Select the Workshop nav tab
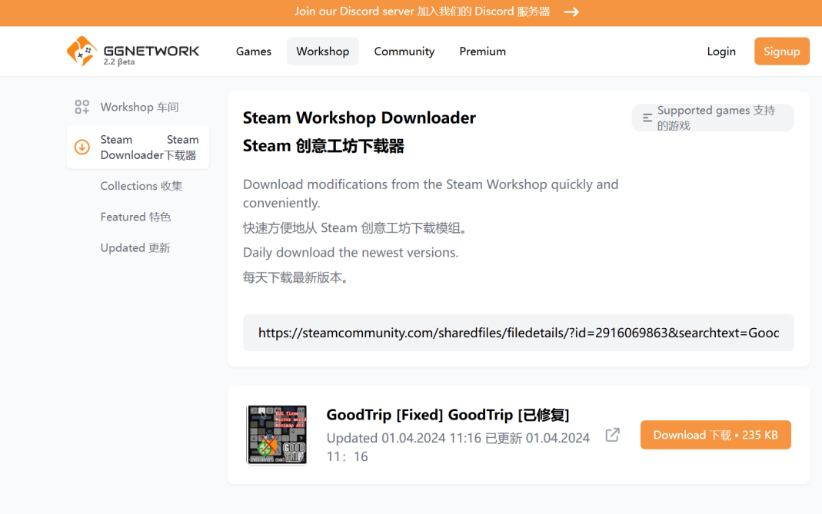822x514 pixels. click(x=322, y=51)
